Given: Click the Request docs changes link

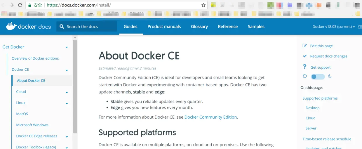Looking at the screenshot, I should [329, 56].
